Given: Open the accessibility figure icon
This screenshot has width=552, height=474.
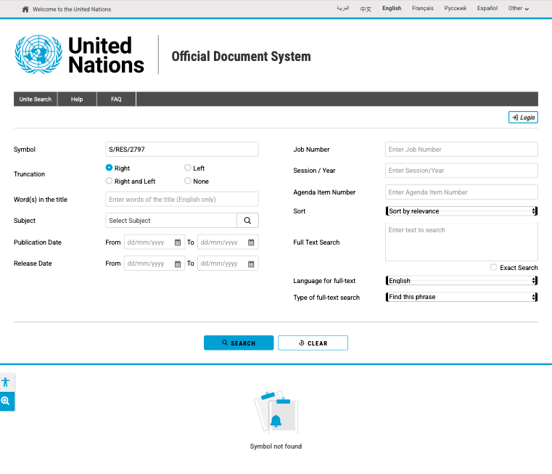Looking at the screenshot, I should click(6, 382).
